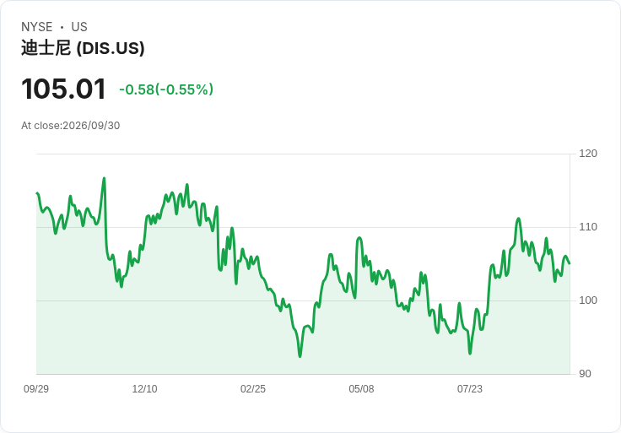Screen dimensions: 621x433
Task: Click the 05/08 x-axis date label
Action: tap(361, 389)
